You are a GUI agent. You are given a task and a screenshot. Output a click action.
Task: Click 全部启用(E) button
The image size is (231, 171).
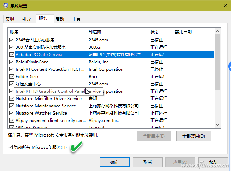coord(154,136)
